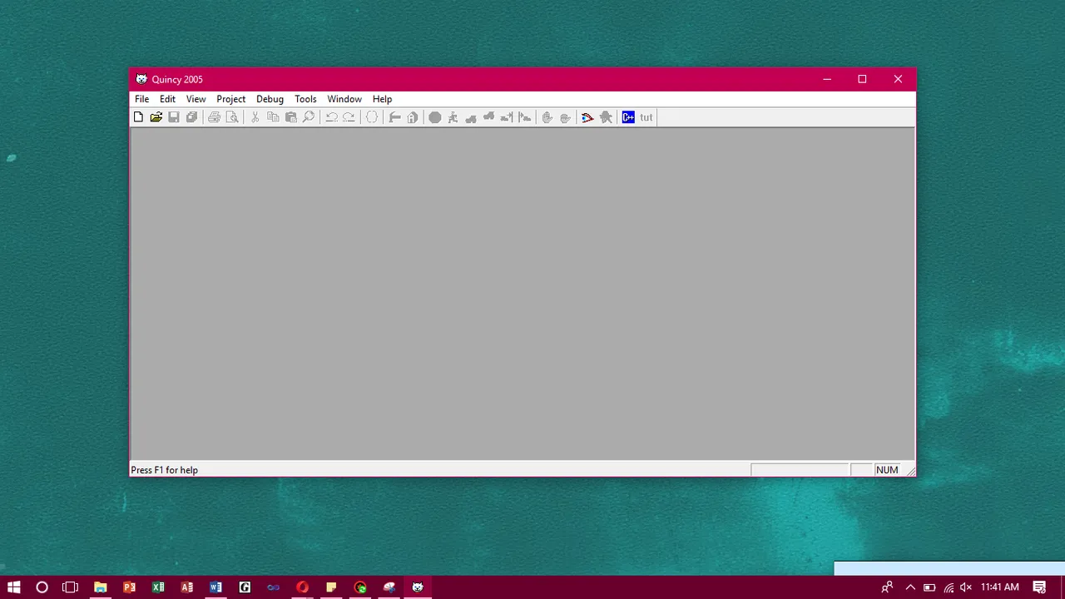Image resolution: width=1065 pixels, height=599 pixels.
Task: Click the Undo arrow icon
Action: (x=331, y=117)
